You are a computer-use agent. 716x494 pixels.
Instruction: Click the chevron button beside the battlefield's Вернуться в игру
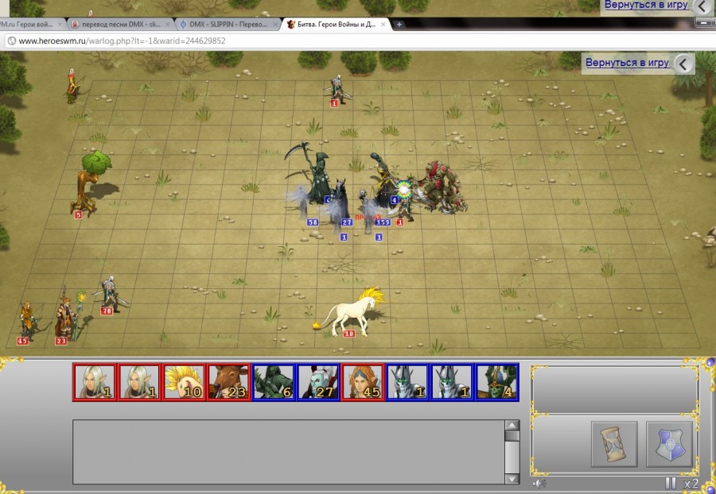[683, 64]
